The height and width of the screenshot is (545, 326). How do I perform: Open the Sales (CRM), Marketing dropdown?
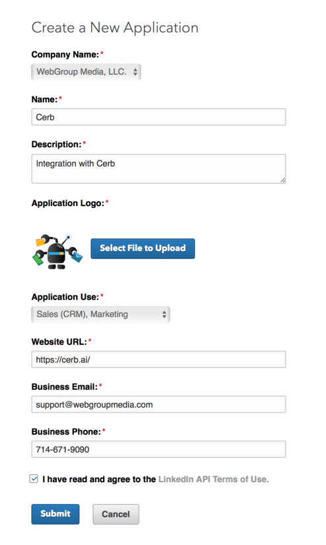point(101,314)
